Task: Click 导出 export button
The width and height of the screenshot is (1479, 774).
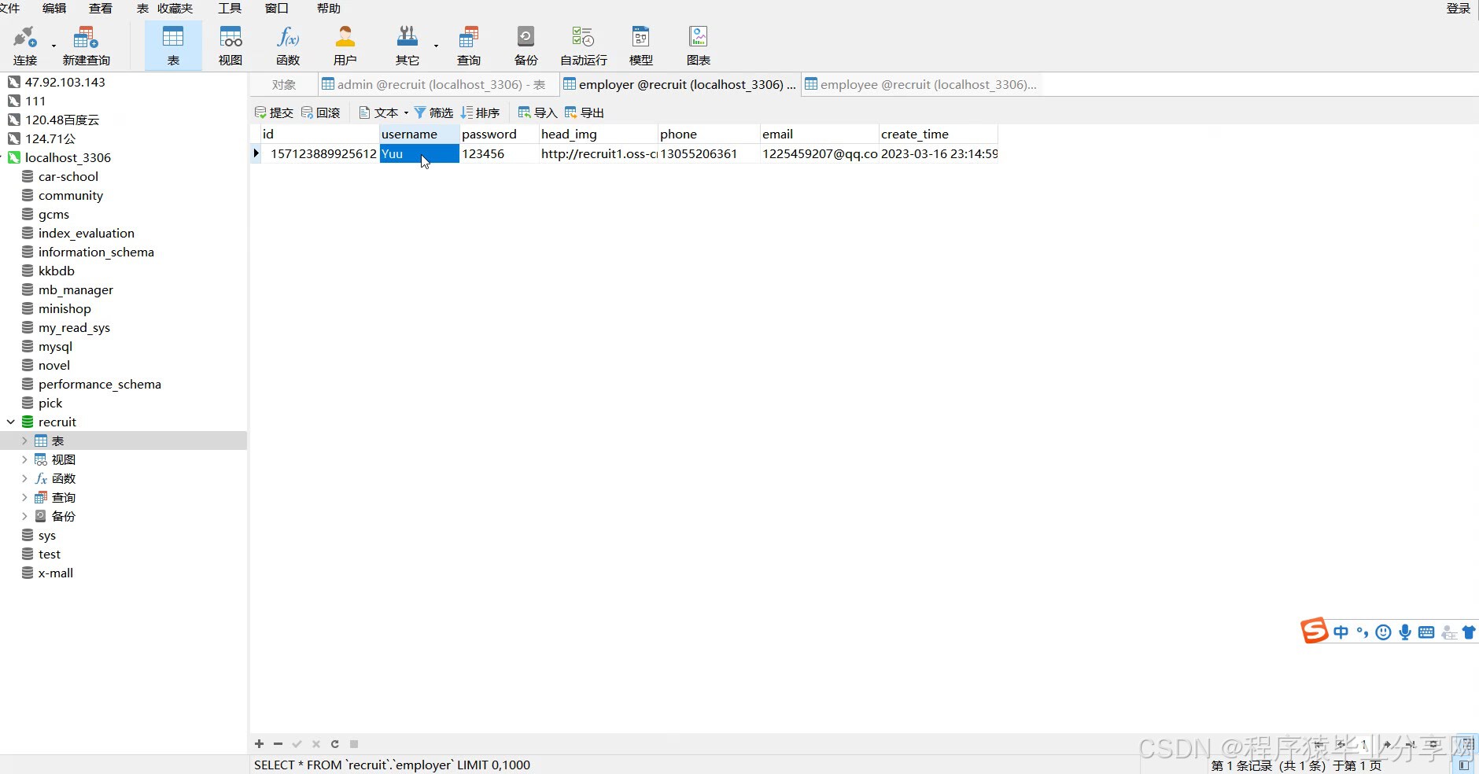Action: [584, 112]
